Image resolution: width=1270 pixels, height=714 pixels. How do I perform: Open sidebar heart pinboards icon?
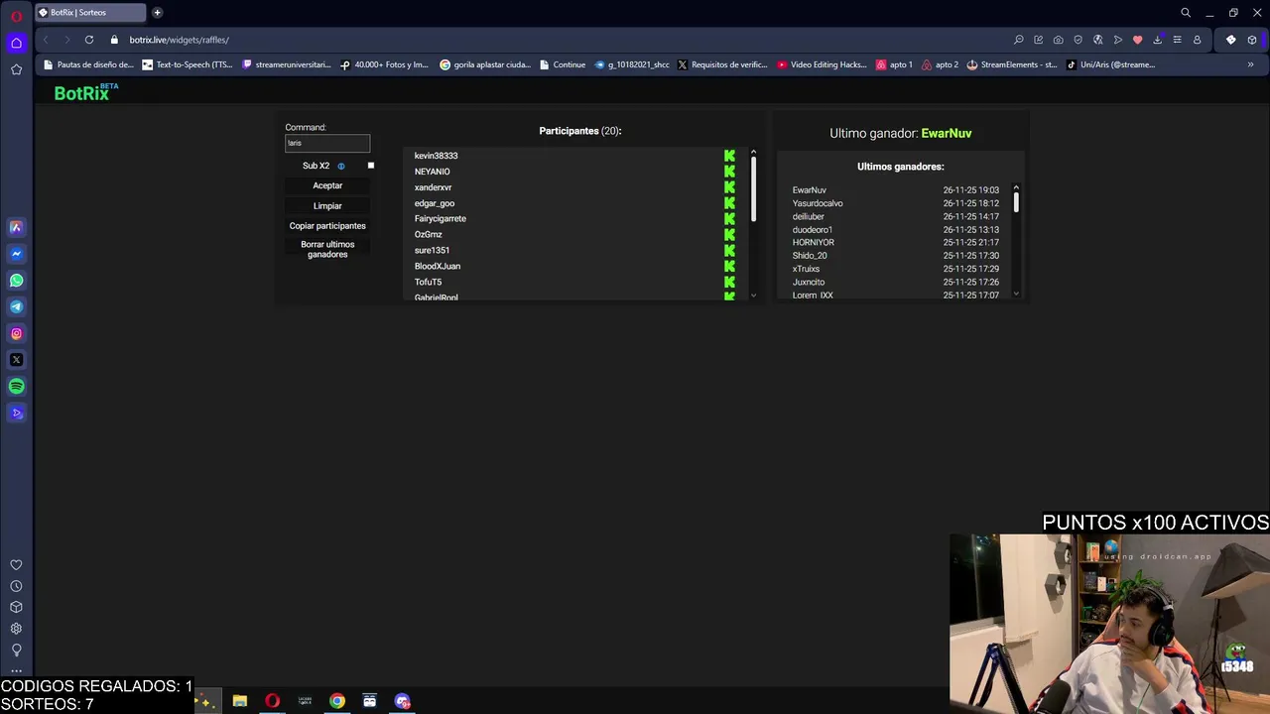point(16,565)
